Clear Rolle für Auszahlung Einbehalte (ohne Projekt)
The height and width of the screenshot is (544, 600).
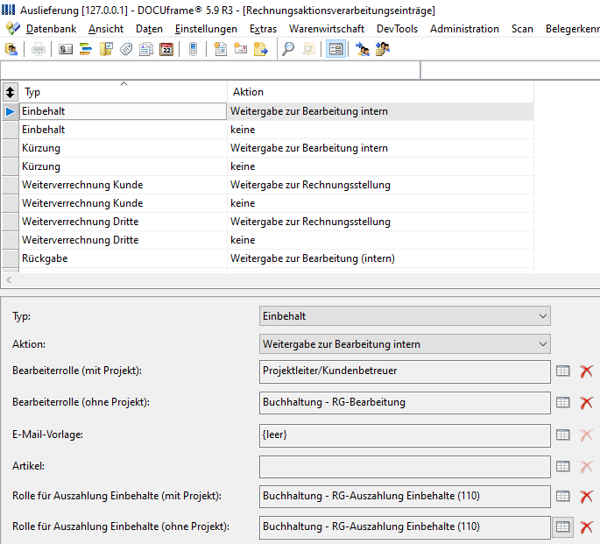click(586, 526)
